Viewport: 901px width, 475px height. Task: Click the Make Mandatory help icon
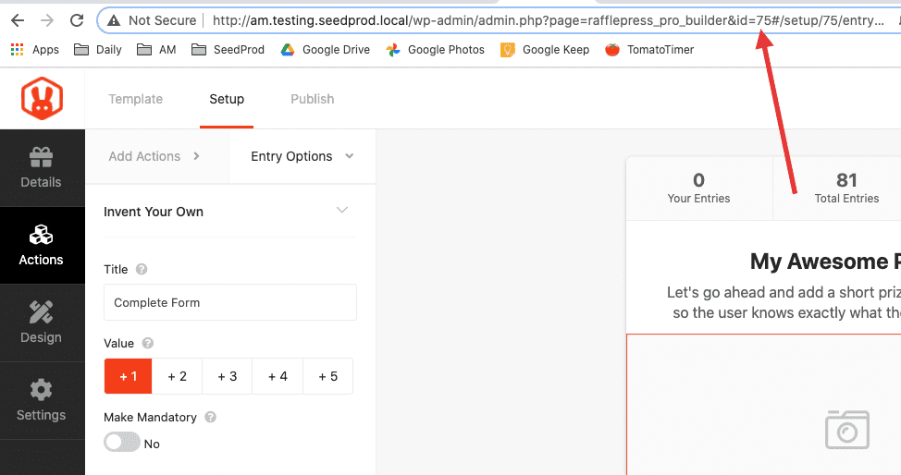(x=210, y=417)
